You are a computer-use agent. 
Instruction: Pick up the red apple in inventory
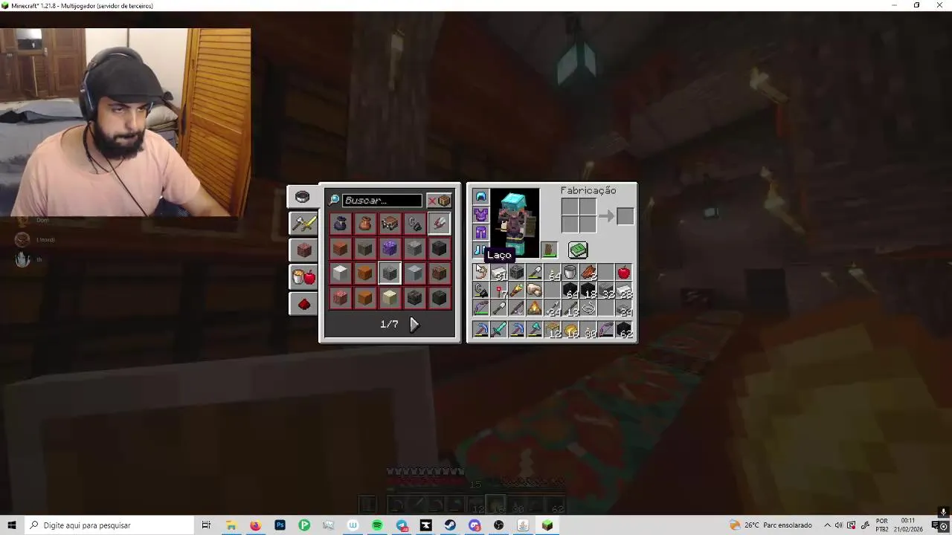pyautogui.click(x=624, y=273)
